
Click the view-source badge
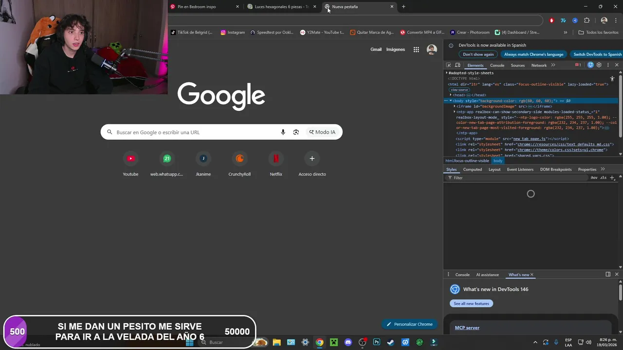click(459, 89)
